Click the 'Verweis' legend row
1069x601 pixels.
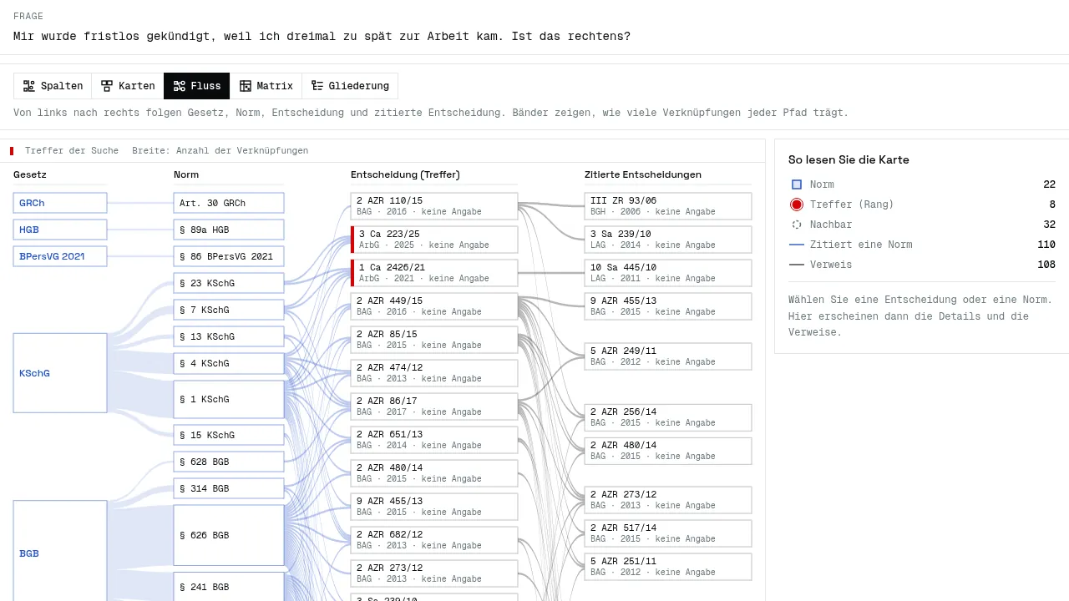[922, 265]
